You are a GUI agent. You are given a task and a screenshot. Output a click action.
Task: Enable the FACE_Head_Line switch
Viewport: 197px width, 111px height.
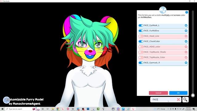141,36
